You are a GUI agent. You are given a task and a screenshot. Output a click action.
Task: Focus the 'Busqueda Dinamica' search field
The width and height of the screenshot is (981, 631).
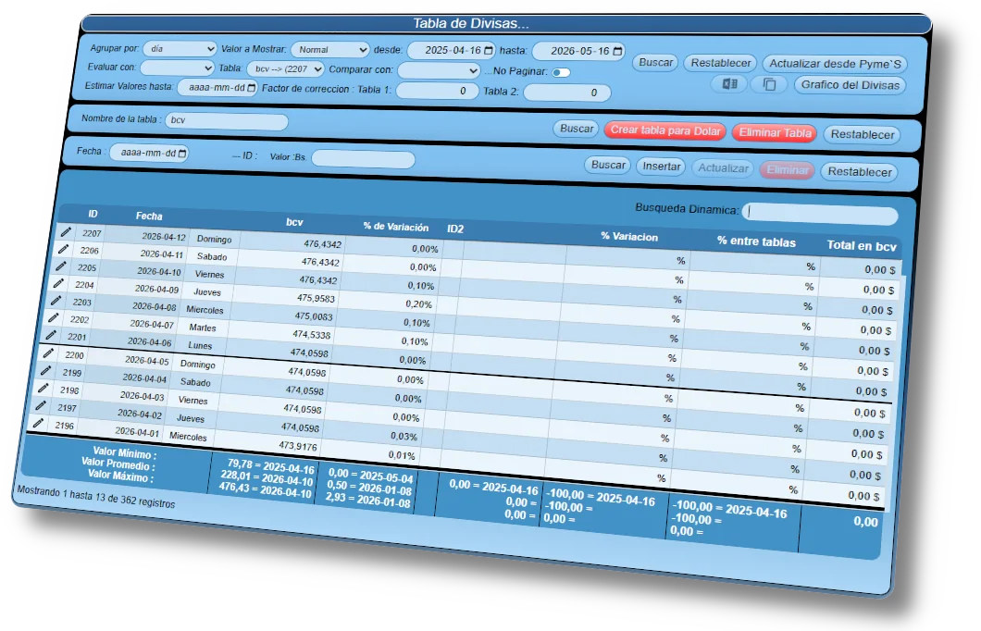tap(820, 215)
